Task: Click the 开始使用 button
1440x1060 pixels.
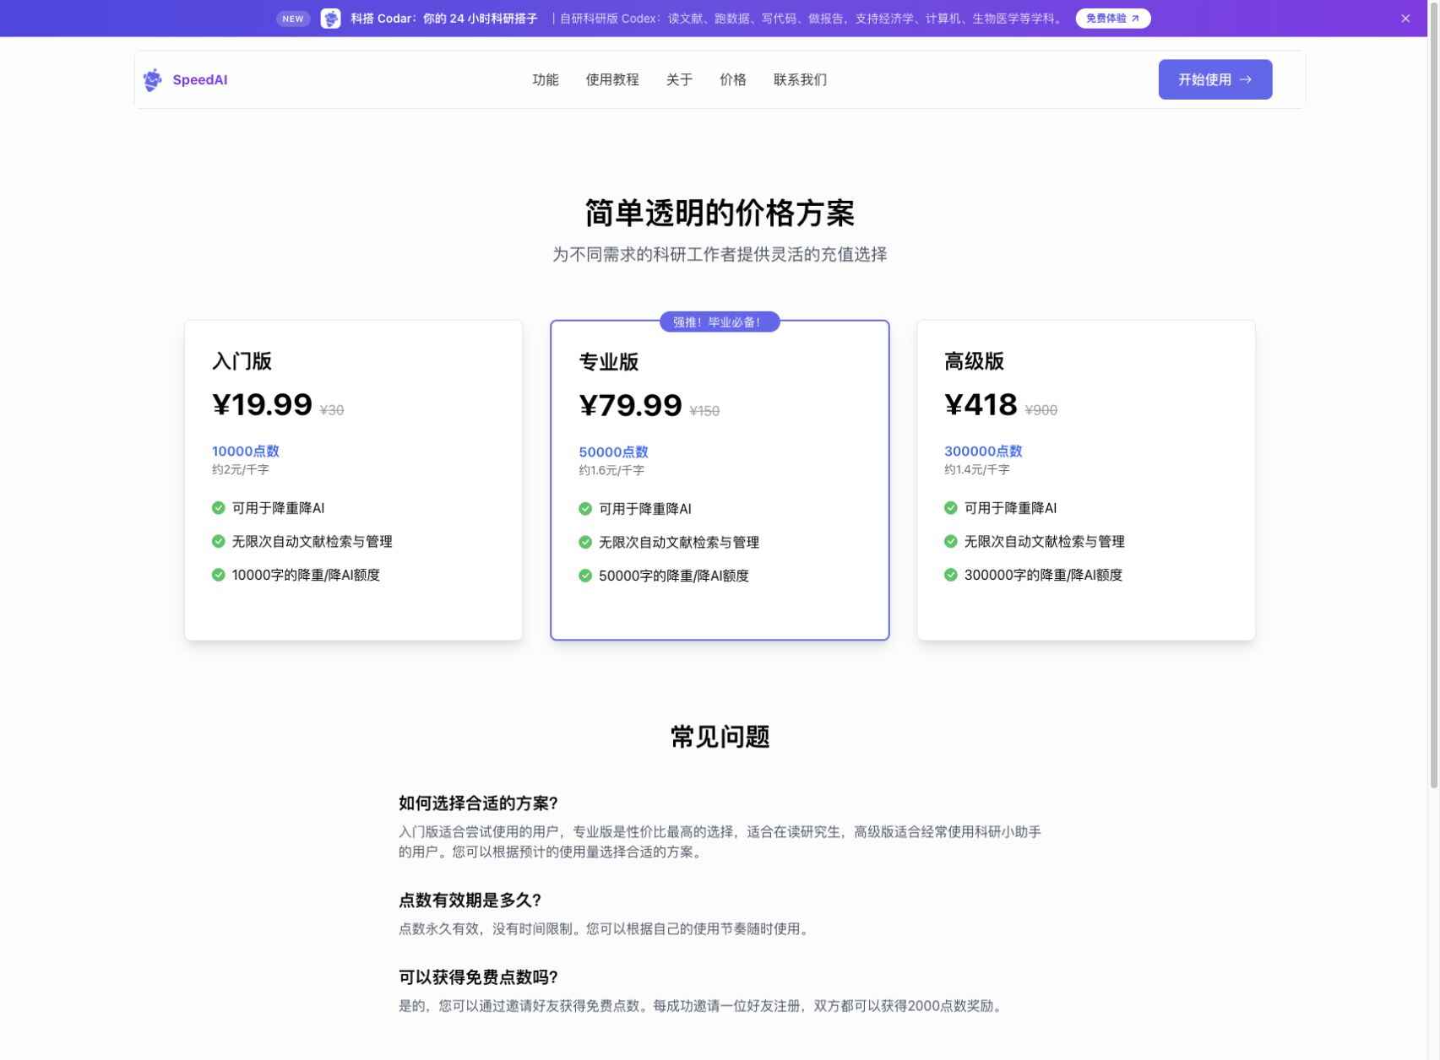Action: 1215,79
